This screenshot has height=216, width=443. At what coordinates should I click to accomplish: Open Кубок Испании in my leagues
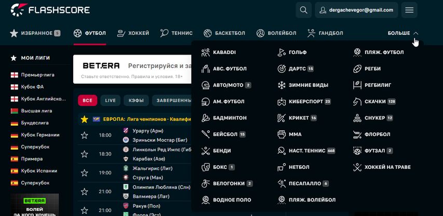[x=39, y=171]
